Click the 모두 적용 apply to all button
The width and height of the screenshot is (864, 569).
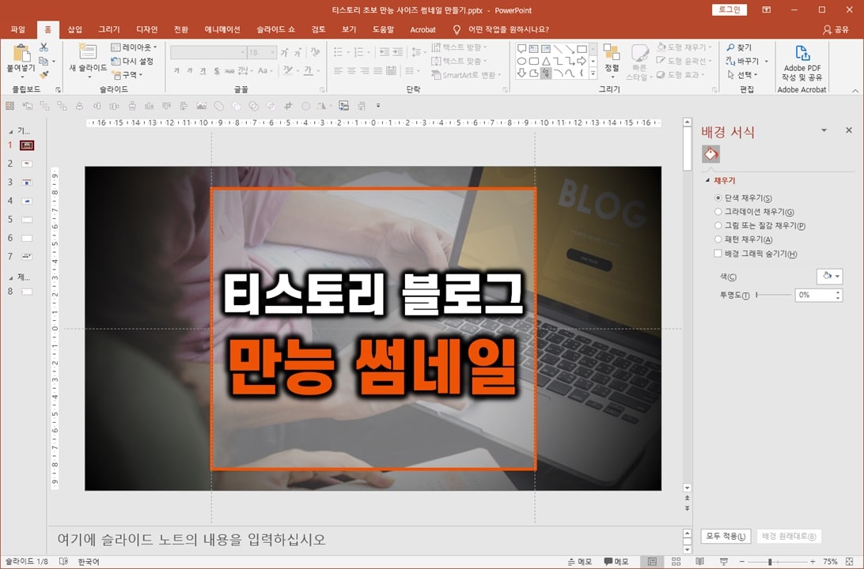(726, 536)
